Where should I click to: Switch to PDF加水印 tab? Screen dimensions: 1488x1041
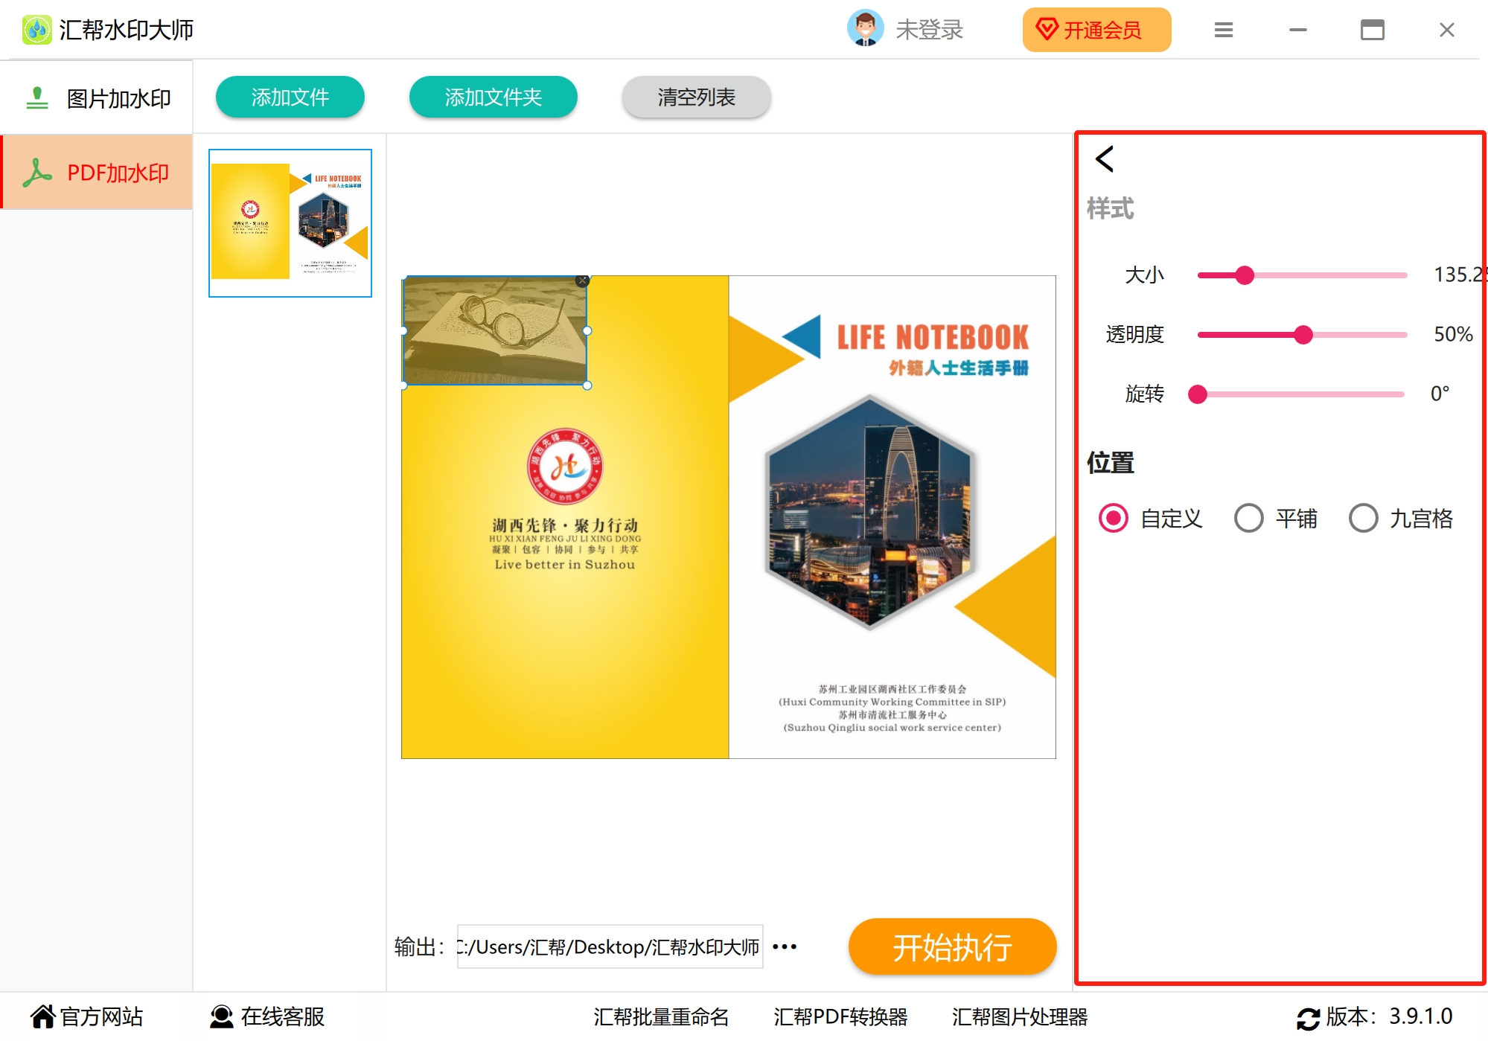click(x=97, y=173)
